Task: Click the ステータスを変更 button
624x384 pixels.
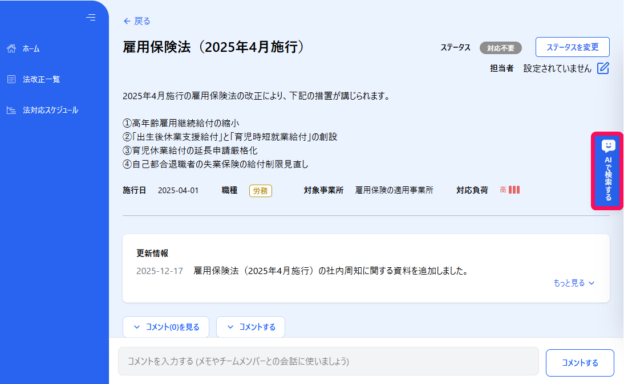Action: 572,47
